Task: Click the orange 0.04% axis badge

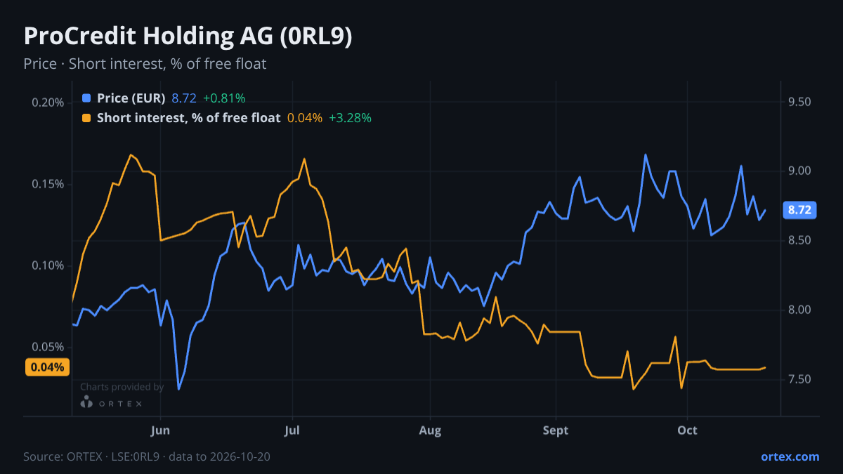Action: [47, 367]
